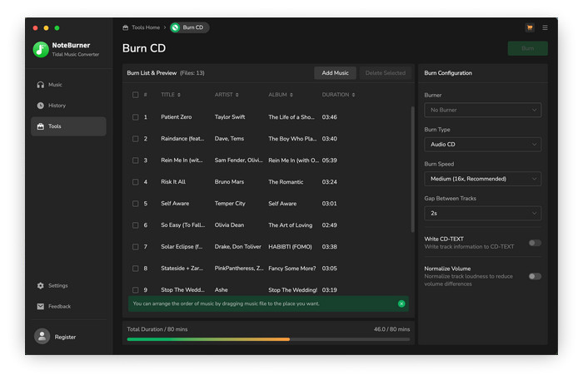Check the Stop The Wedding track checkbox
583x380 pixels.
[x=135, y=290]
